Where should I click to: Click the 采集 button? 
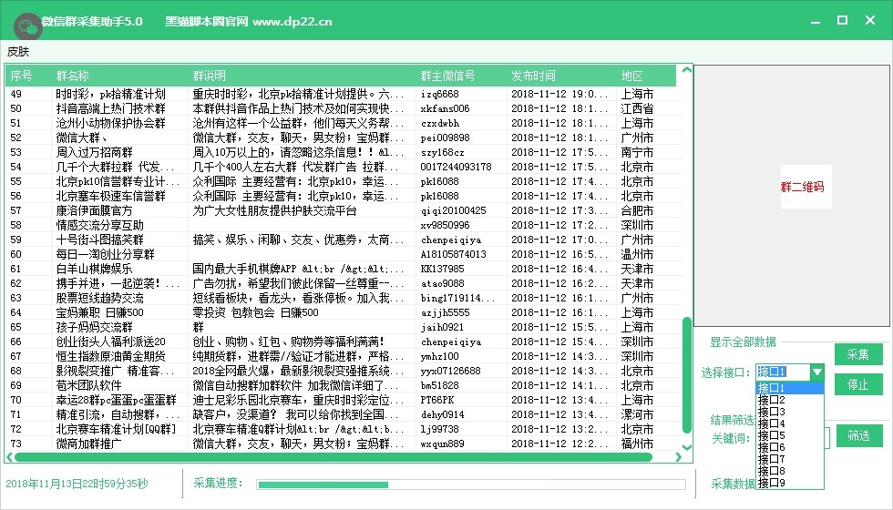pyautogui.click(x=858, y=354)
